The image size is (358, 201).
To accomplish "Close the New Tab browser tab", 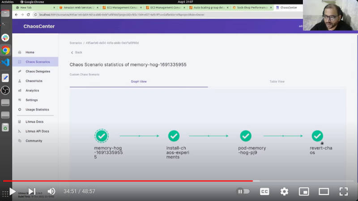I will [x=54, y=8].
